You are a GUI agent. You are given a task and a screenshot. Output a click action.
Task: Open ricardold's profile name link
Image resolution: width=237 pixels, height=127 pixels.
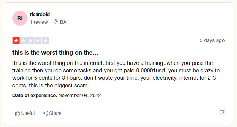click(39, 14)
